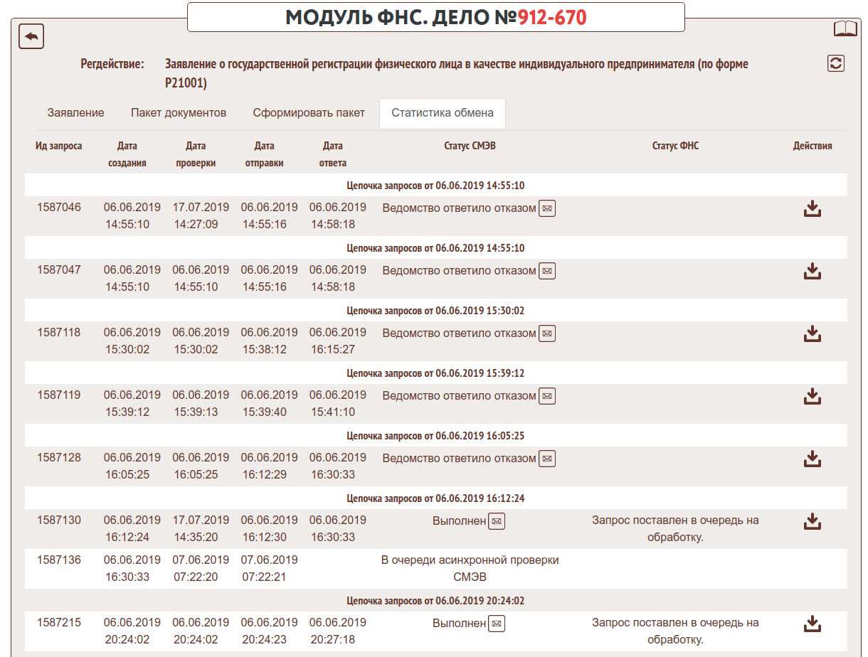Open envelope icon for request 1587215
This screenshot has width=868, height=657.
pos(497,624)
